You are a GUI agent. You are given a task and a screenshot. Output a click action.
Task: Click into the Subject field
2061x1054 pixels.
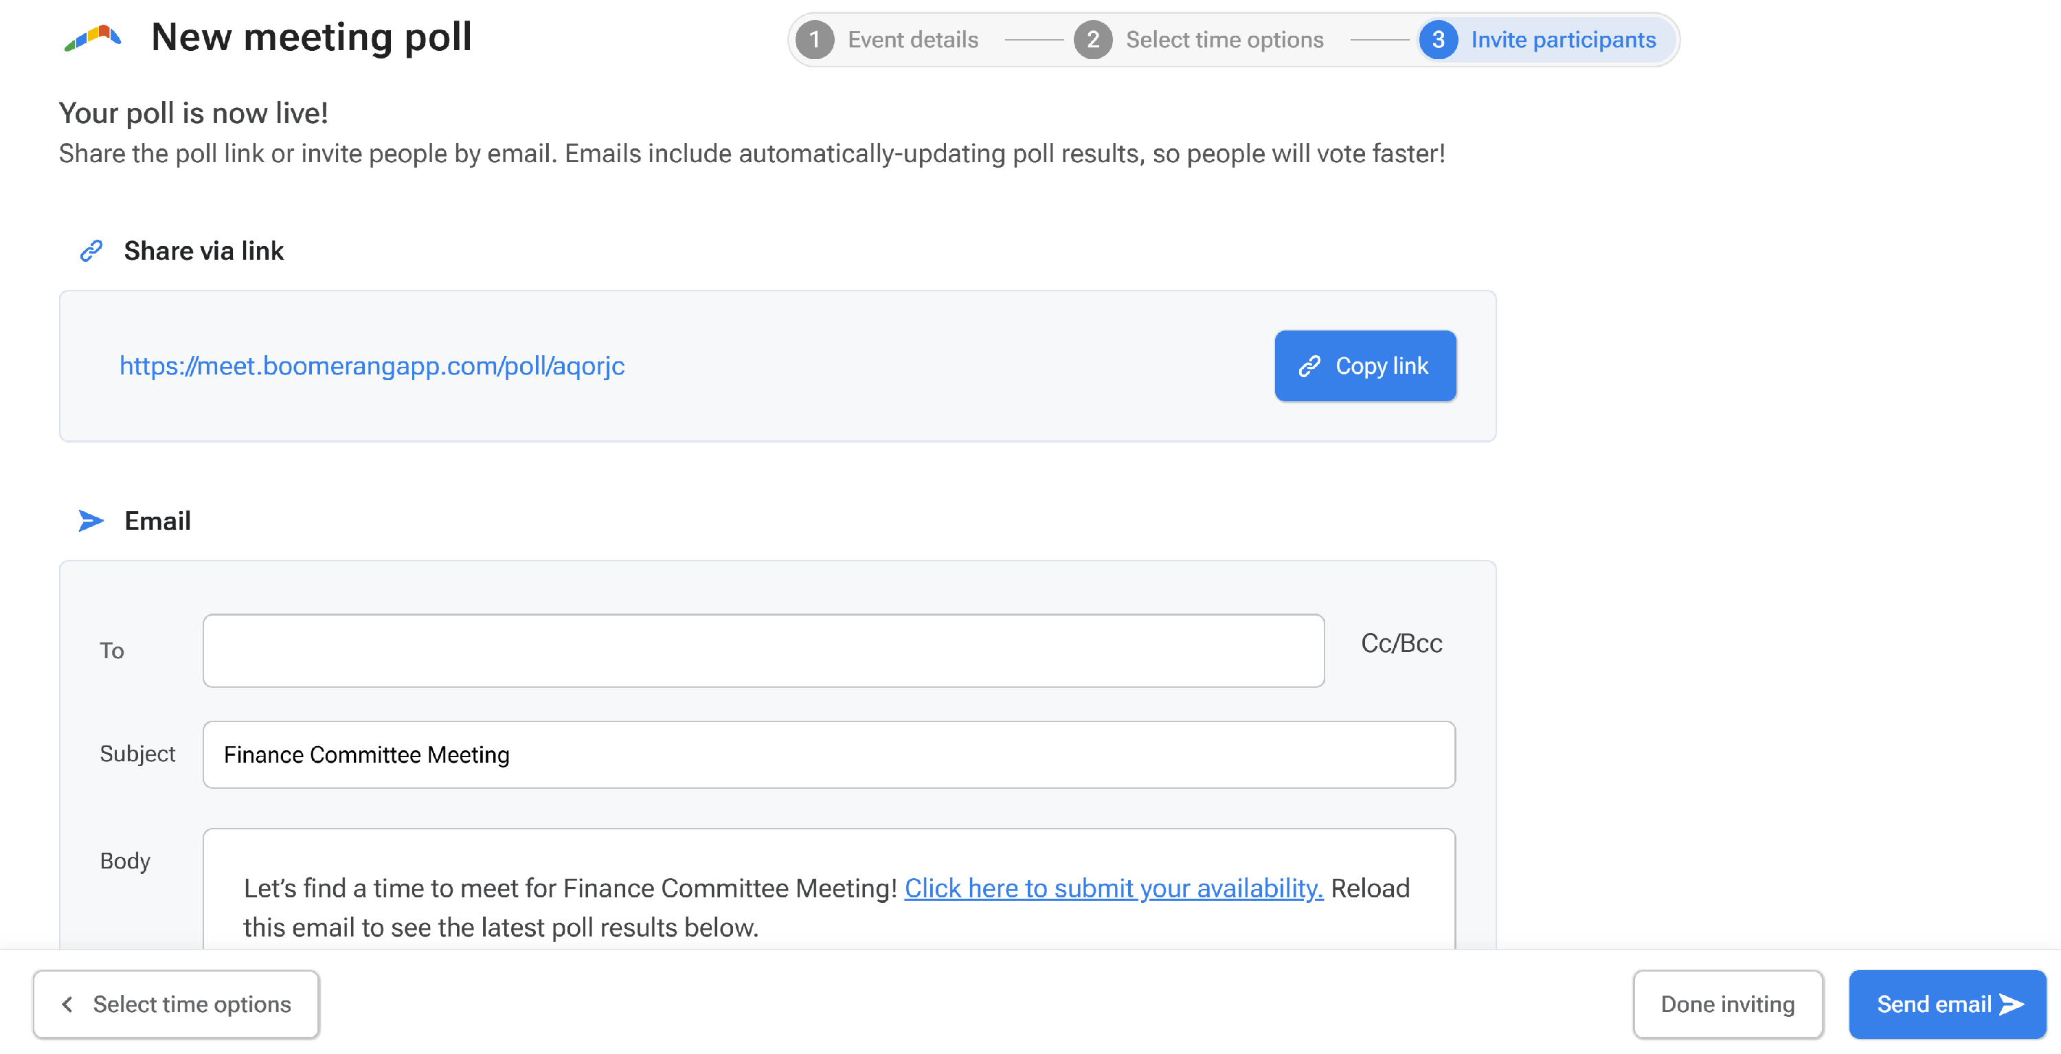[829, 754]
